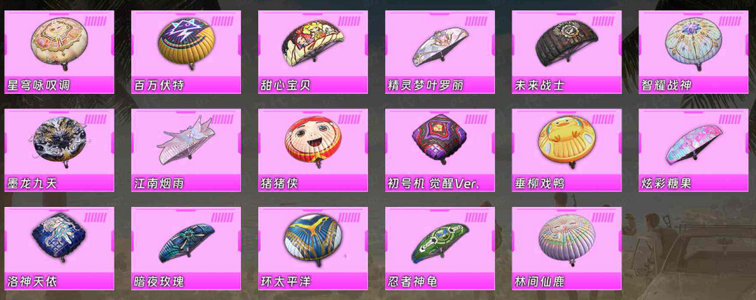Open the 洛神天依 parachute card
This screenshot has width=756, height=300.
pyautogui.click(x=59, y=248)
